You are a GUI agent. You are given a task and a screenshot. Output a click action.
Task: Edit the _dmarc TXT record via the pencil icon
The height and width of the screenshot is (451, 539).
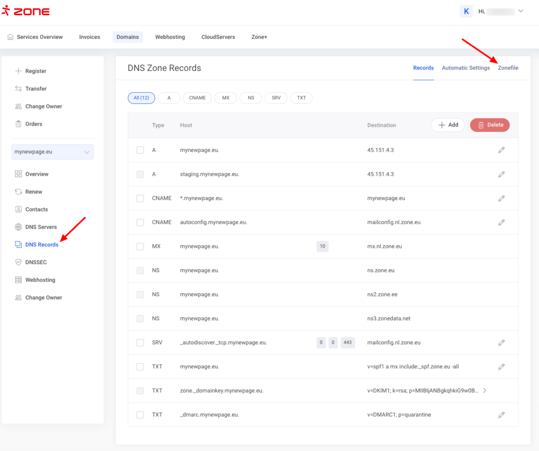click(x=501, y=415)
